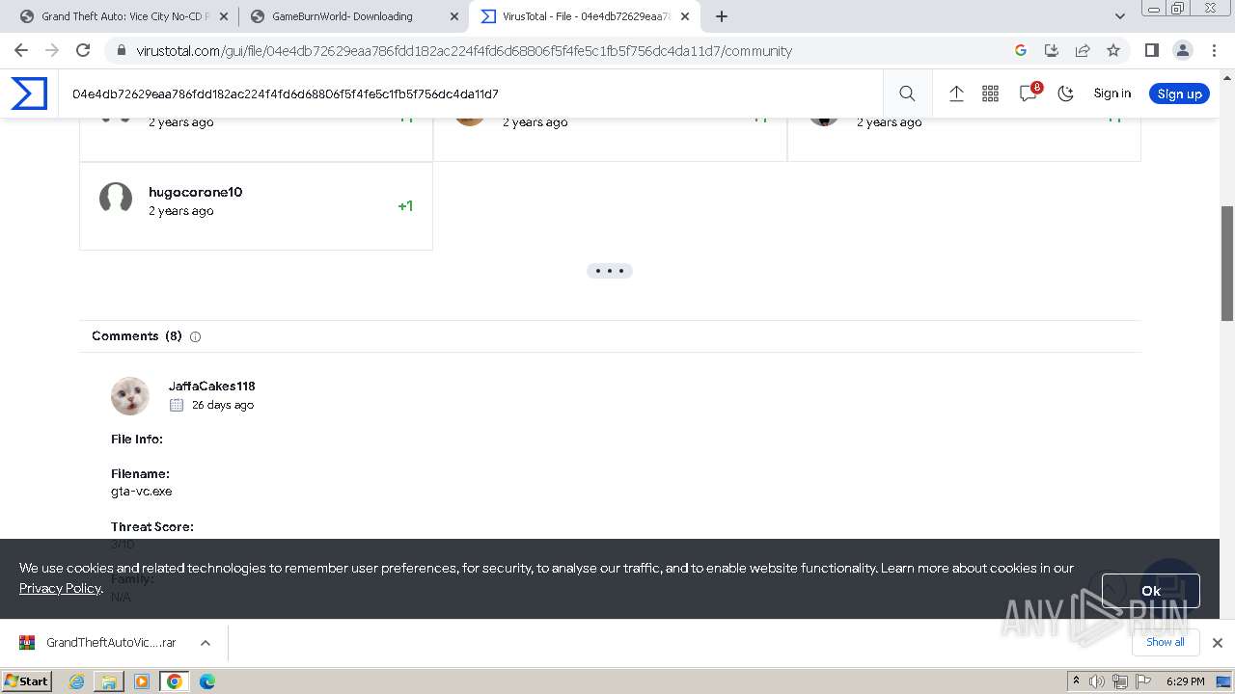This screenshot has height=694, width=1235.
Task: Show hidden tray icons arrow
Action: point(1077,681)
